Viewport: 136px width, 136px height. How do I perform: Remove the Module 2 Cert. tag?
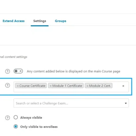pos(87,86)
